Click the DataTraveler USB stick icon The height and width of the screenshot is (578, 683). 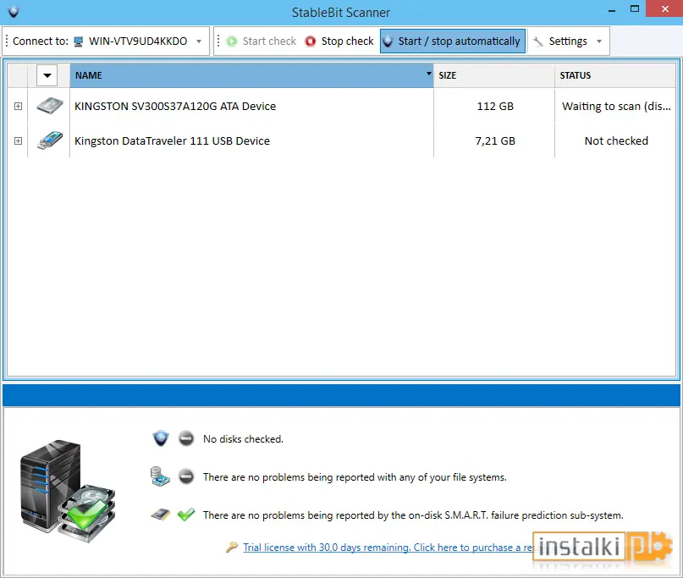50,140
